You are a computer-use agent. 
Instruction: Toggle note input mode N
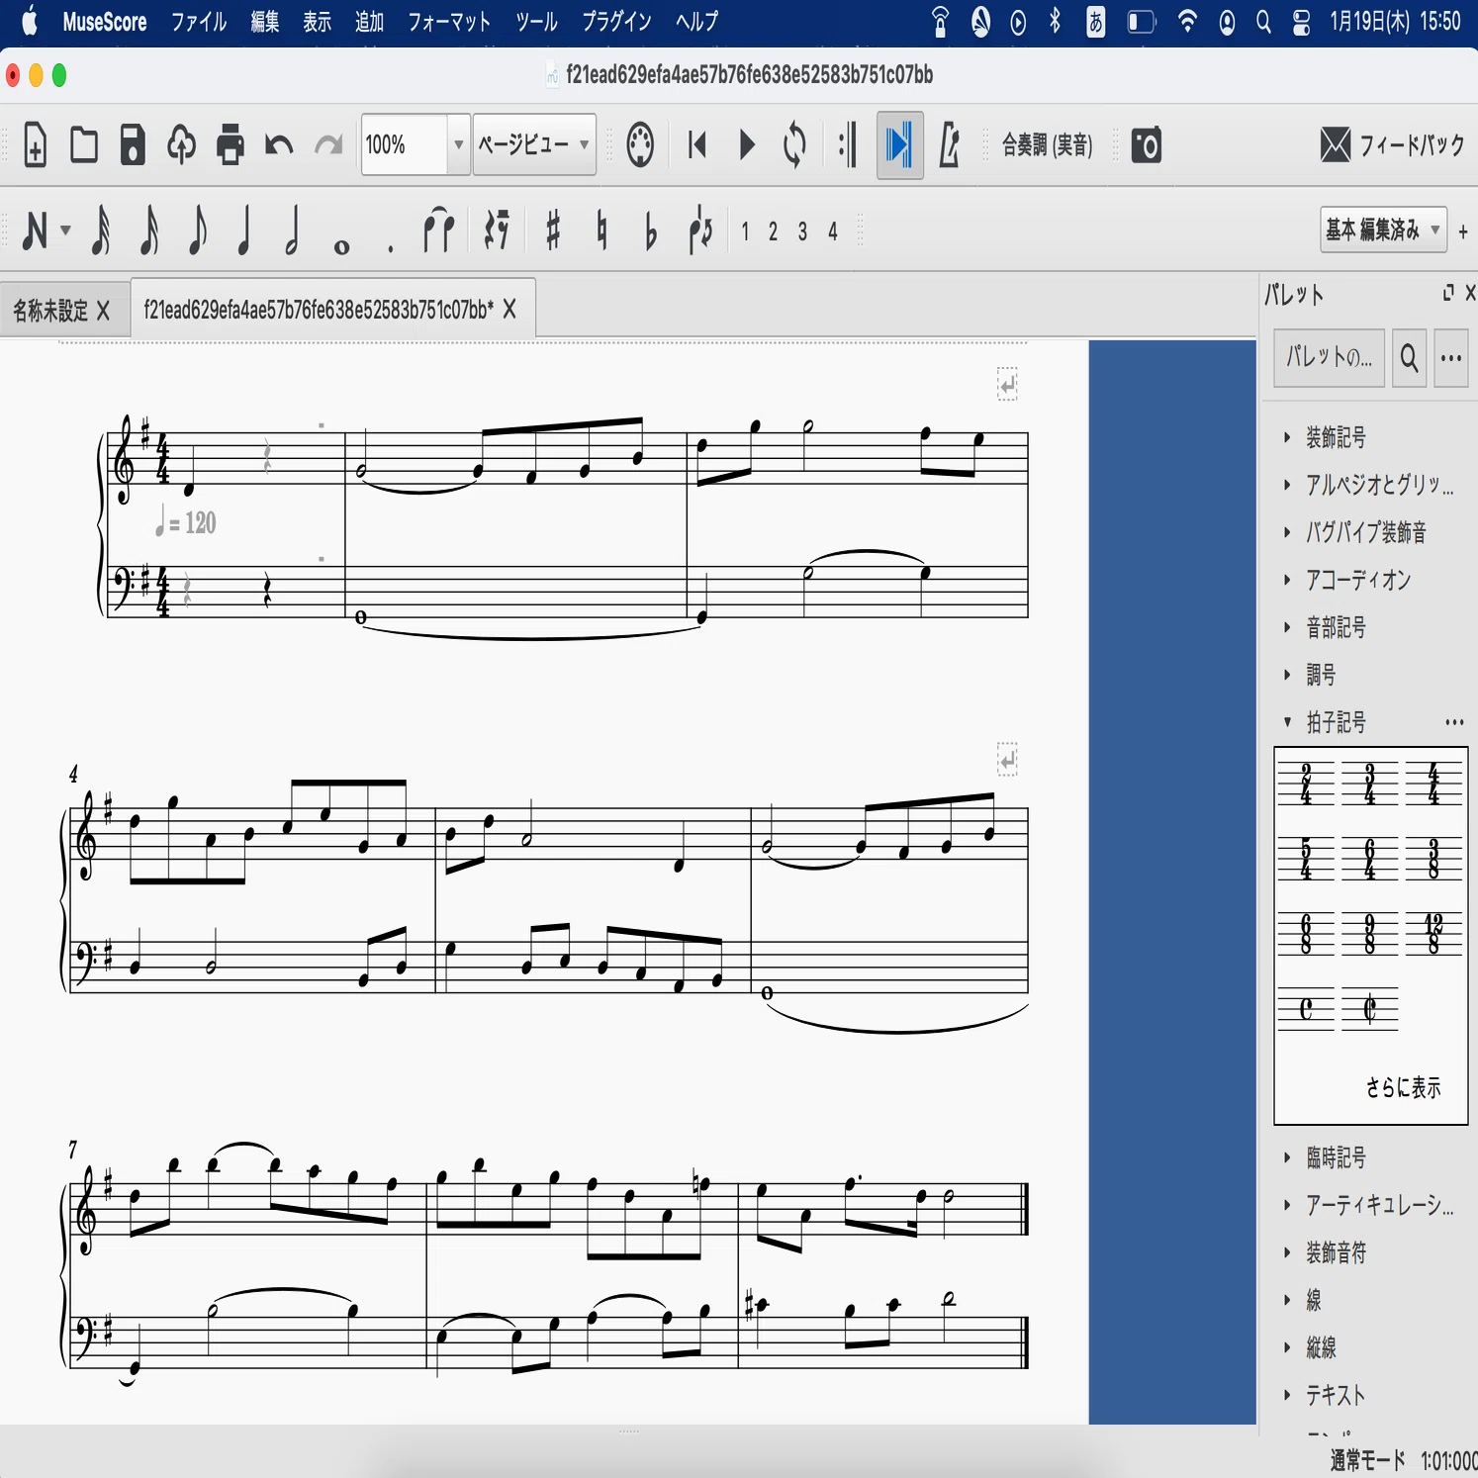[x=35, y=231]
